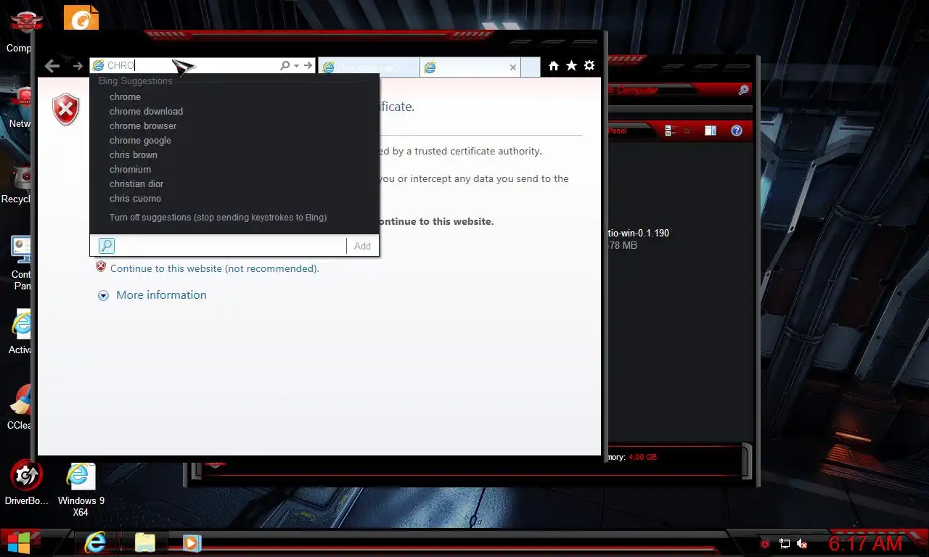Choose 'chrome' suggestion

(125, 96)
